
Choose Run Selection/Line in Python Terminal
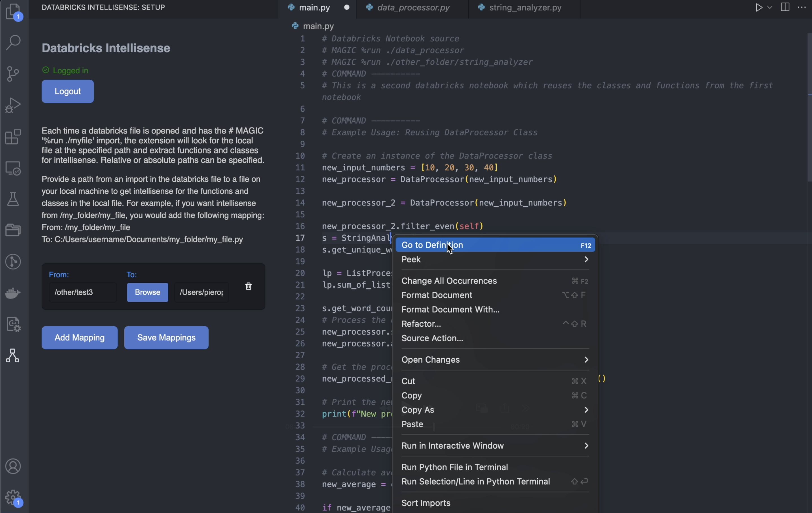click(495, 482)
